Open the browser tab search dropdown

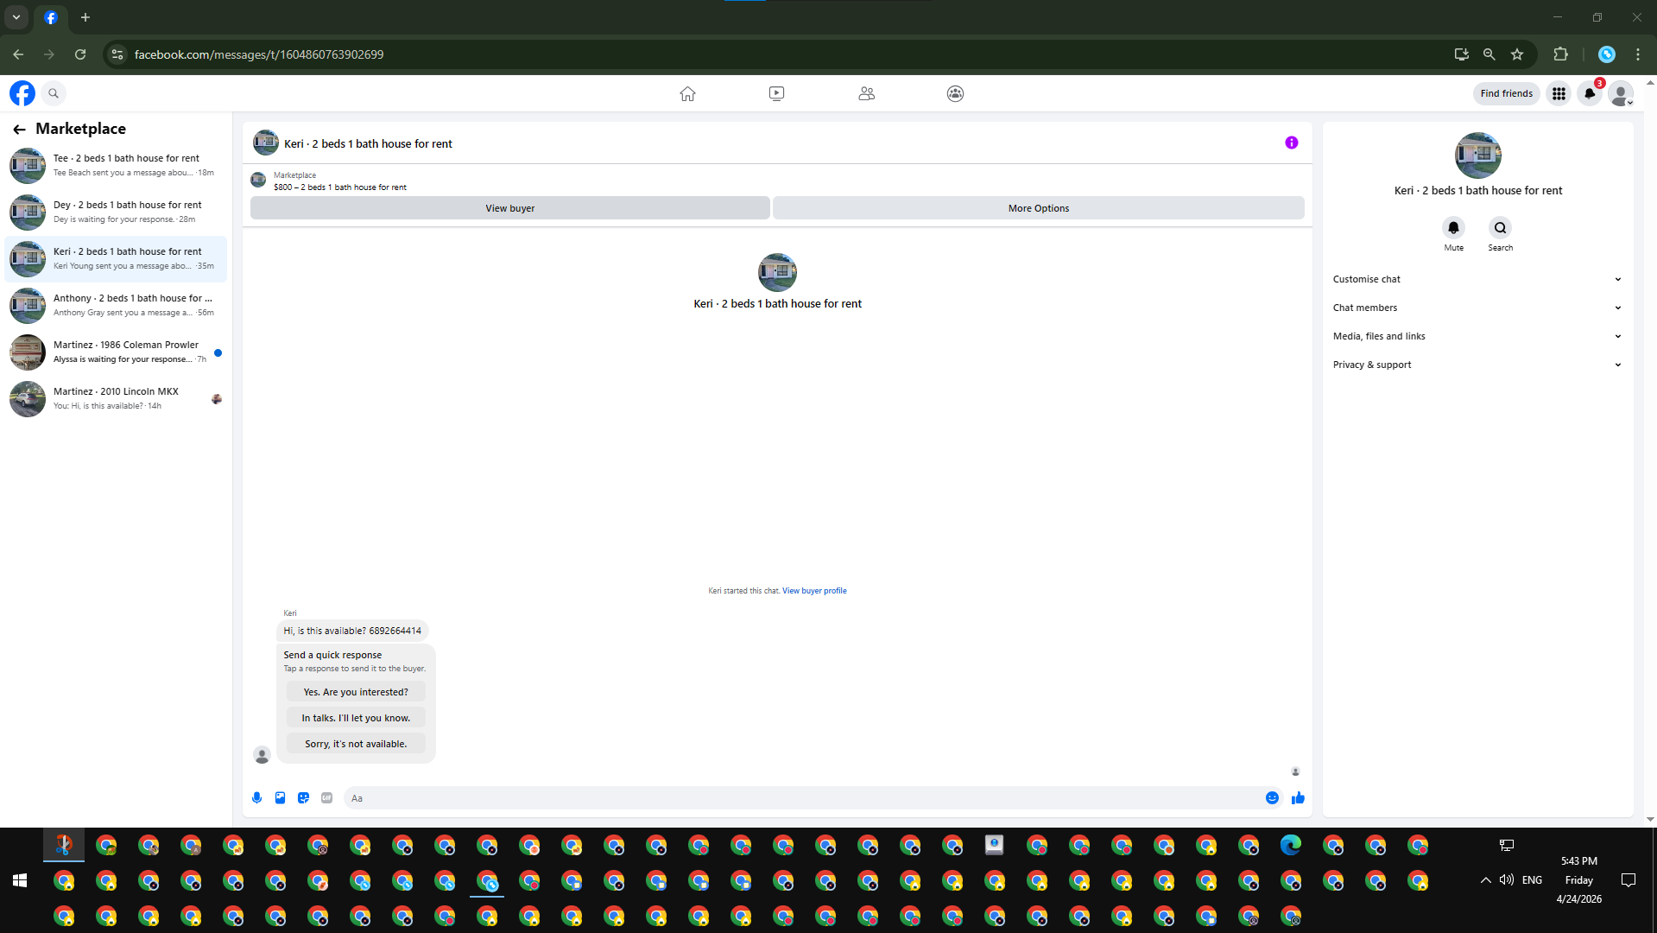coord(16,17)
